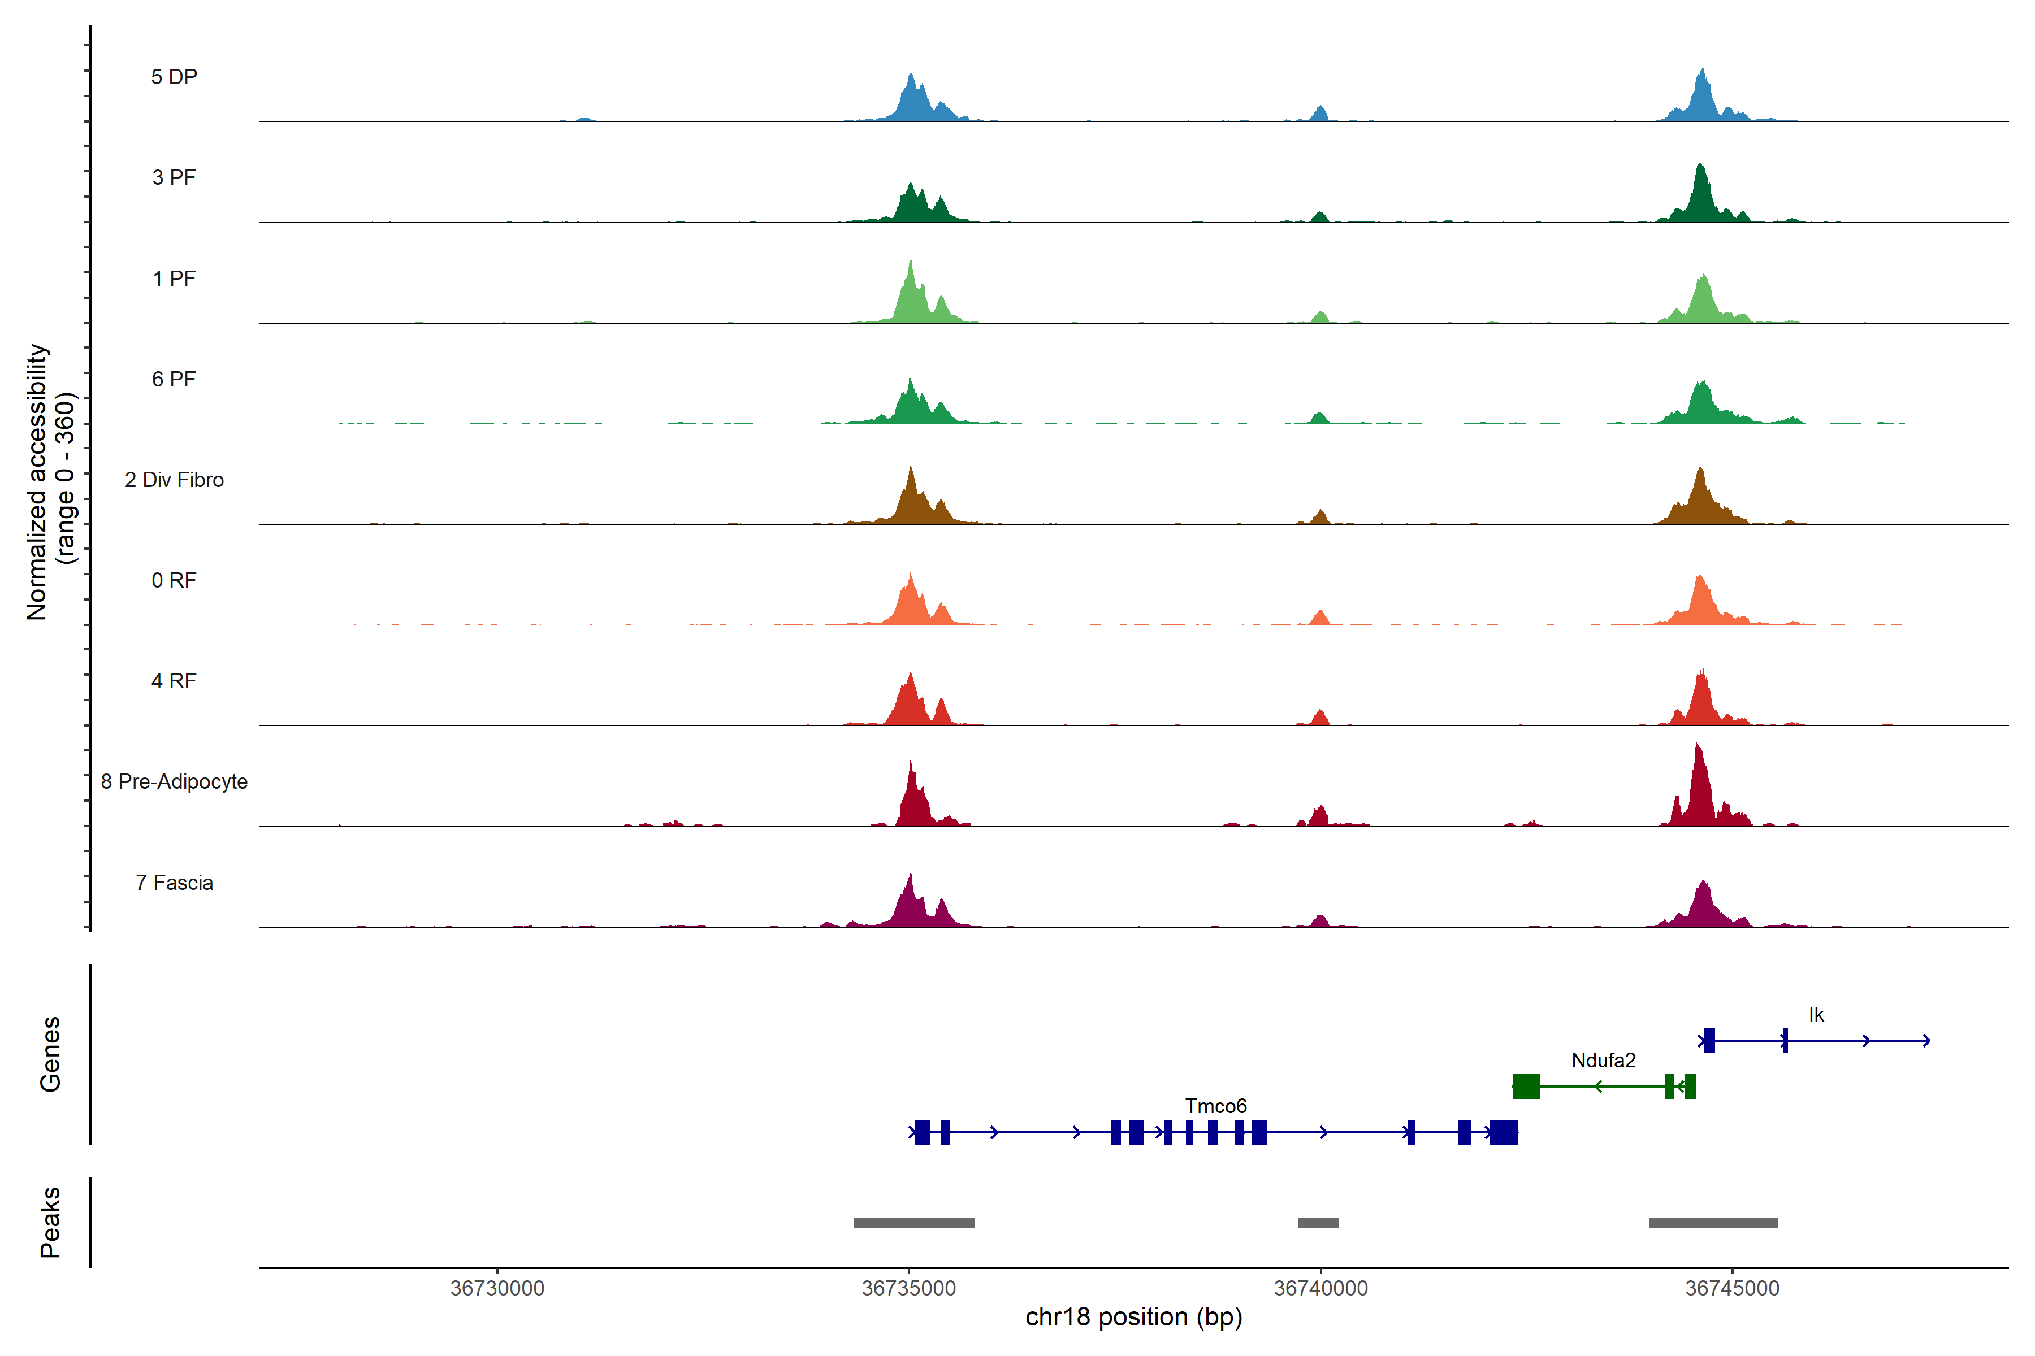Viewport: 2035px width, 1356px height.
Task: Click the Tmco6 gene label
Action: point(1216,1105)
